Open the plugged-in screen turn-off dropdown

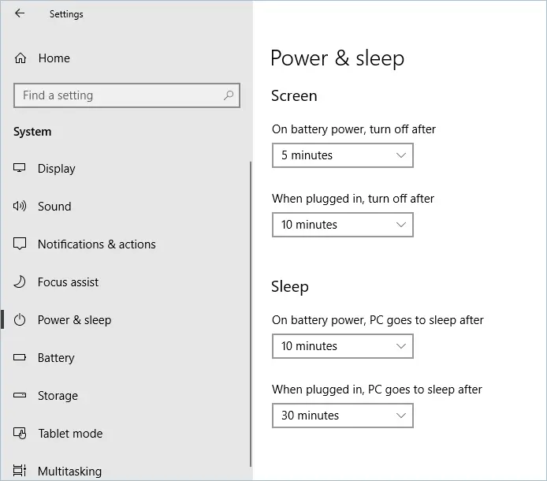click(342, 225)
